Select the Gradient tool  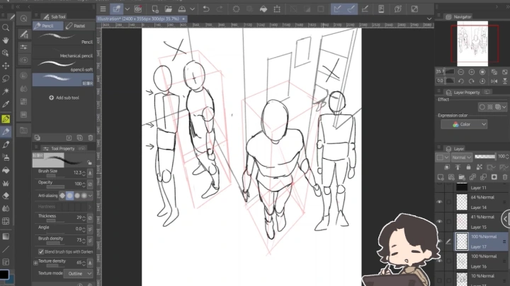(x=6, y=237)
